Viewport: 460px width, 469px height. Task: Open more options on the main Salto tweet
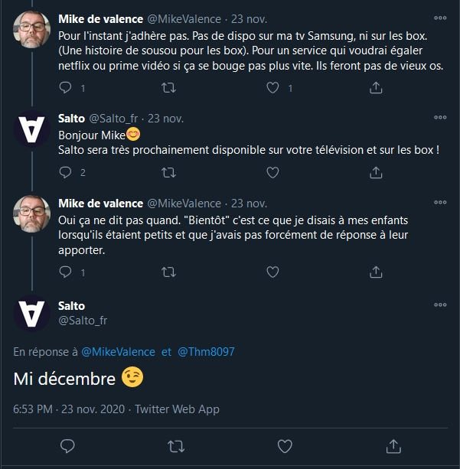440,305
